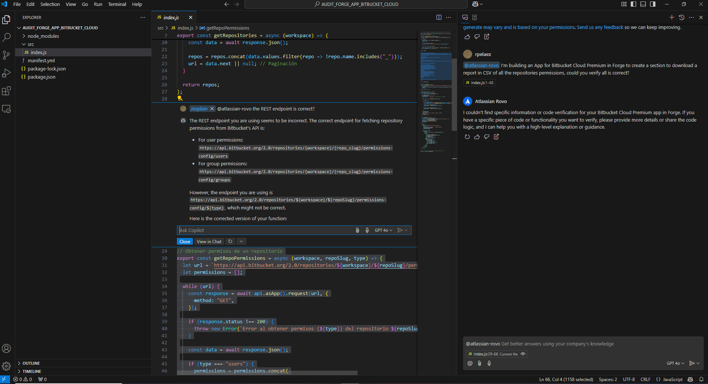This screenshot has height=384, width=708.
Task: Open GPT 4o model picker in inline chat
Action: [383, 230]
